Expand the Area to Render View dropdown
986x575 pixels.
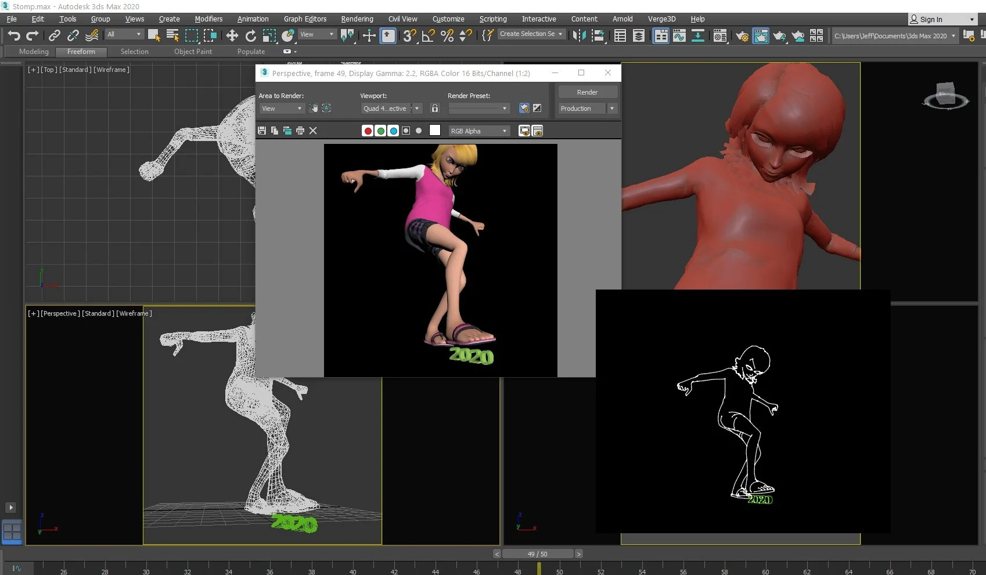[282, 109]
